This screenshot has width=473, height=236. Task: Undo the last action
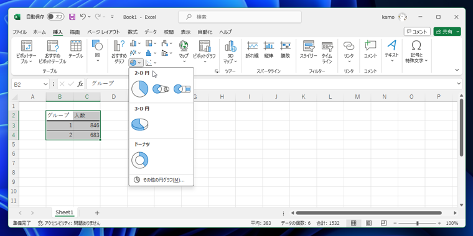[83, 17]
